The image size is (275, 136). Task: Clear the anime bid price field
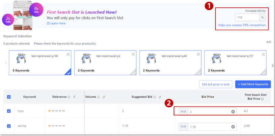click(233, 127)
